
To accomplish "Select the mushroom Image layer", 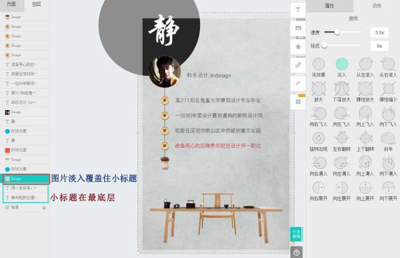I will [x=25, y=17].
